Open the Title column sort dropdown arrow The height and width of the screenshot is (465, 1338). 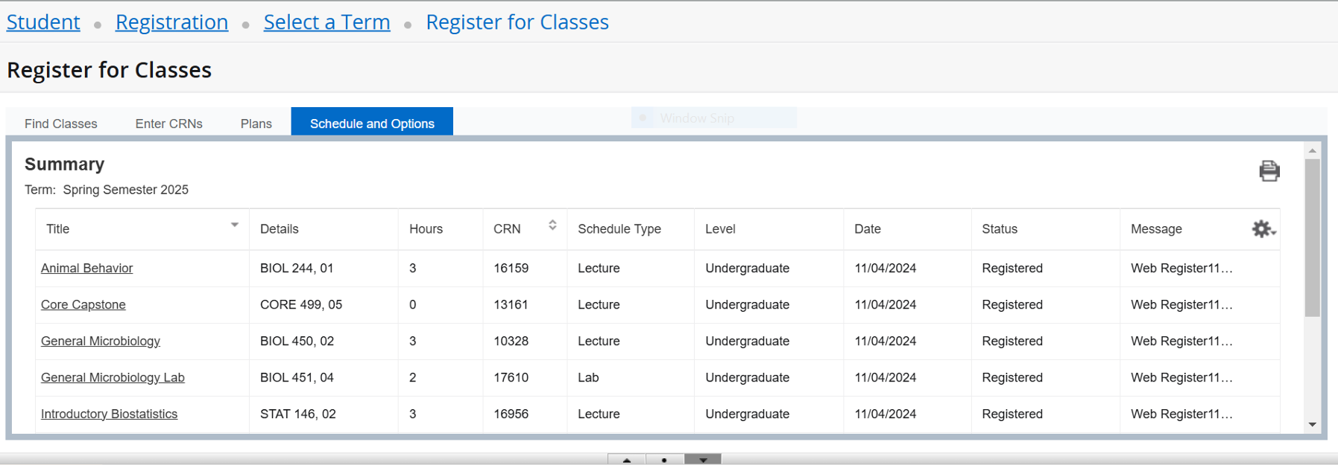tap(234, 225)
